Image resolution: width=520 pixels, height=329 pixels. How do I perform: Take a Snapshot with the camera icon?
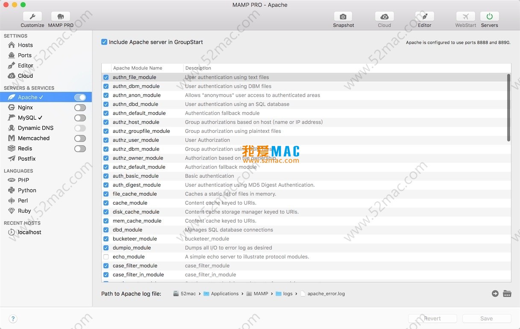[x=343, y=17]
